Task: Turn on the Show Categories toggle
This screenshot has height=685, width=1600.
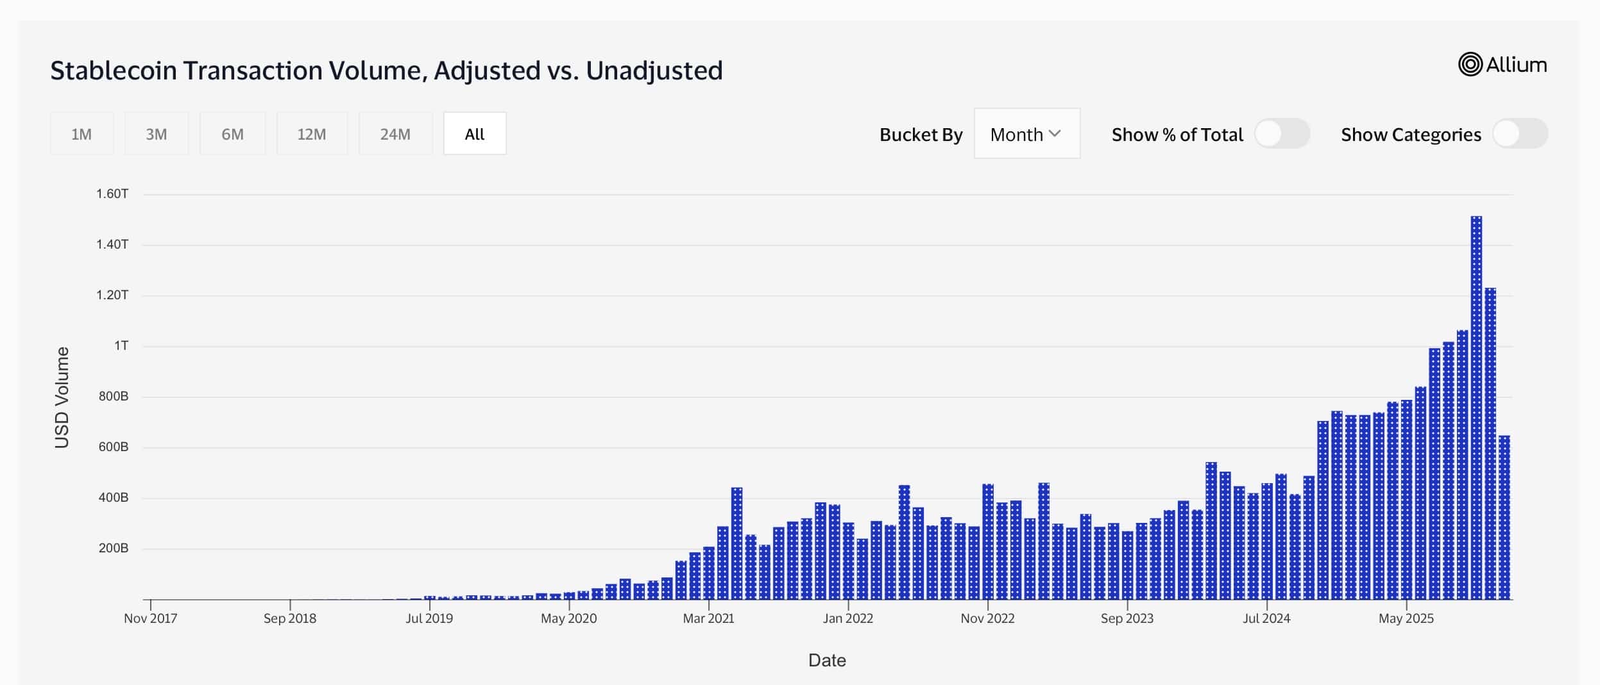Action: click(x=1519, y=134)
